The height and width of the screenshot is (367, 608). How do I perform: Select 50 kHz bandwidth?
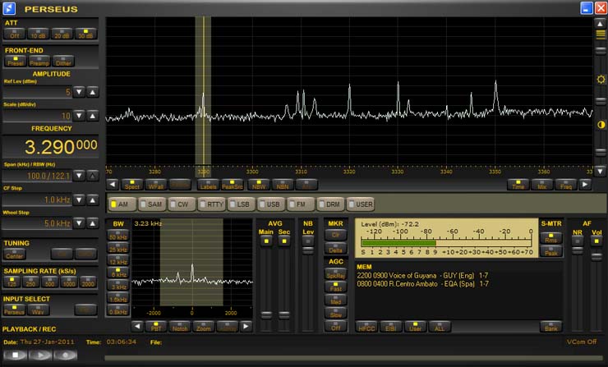(x=118, y=236)
